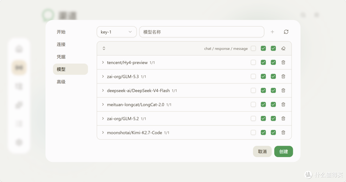The height and width of the screenshot is (182, 346).
Task: Delete moonshotai/Kimi-K2.7-Code model
Action: [x=283, y=133]
